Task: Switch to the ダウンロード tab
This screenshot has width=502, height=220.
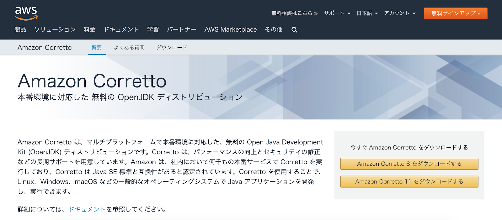Action: [x=172, y=48]
